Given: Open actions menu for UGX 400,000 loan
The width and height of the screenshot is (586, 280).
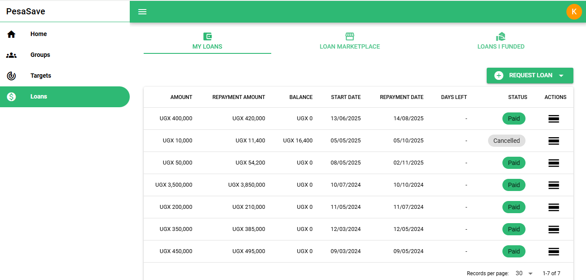Looking at the screenshot, I should click(553, 119).
